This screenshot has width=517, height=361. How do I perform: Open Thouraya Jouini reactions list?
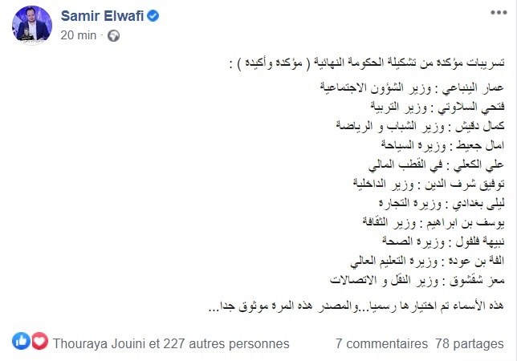point(171,343)
